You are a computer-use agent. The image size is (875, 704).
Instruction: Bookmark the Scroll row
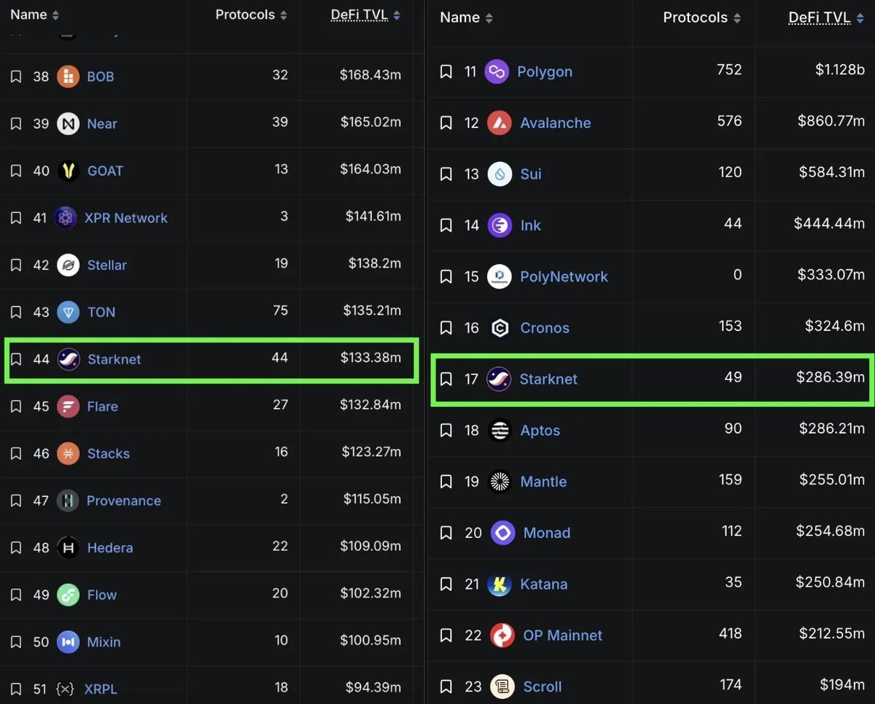click(x=446, y=687)
